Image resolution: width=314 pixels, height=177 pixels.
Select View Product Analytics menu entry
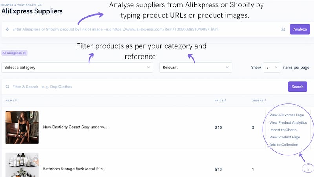pyautogui.click(x=288, y=123)
